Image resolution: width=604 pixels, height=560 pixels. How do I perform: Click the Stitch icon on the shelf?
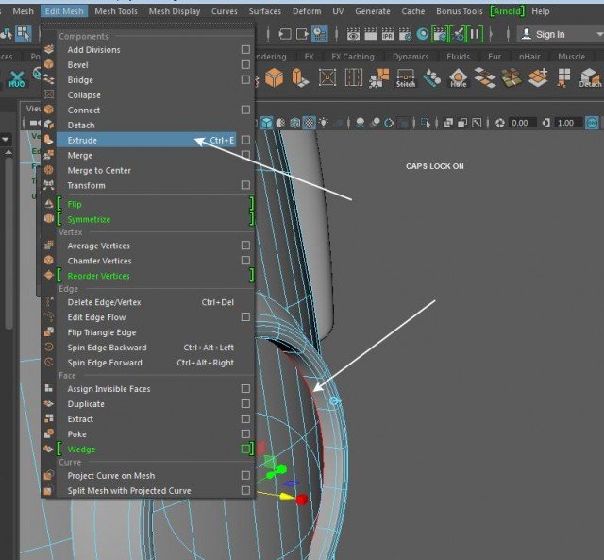[405, 77]
